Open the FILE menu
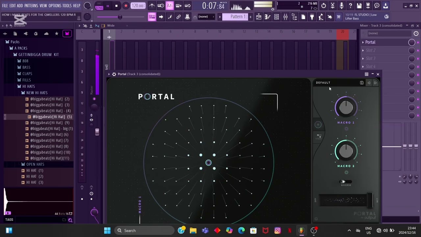The width and height of the screenshot is (421, 237). coord(5,6)
